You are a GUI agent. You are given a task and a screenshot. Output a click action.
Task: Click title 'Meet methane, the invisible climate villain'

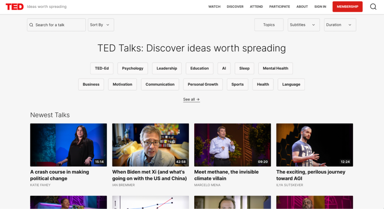tap(226, 175)
